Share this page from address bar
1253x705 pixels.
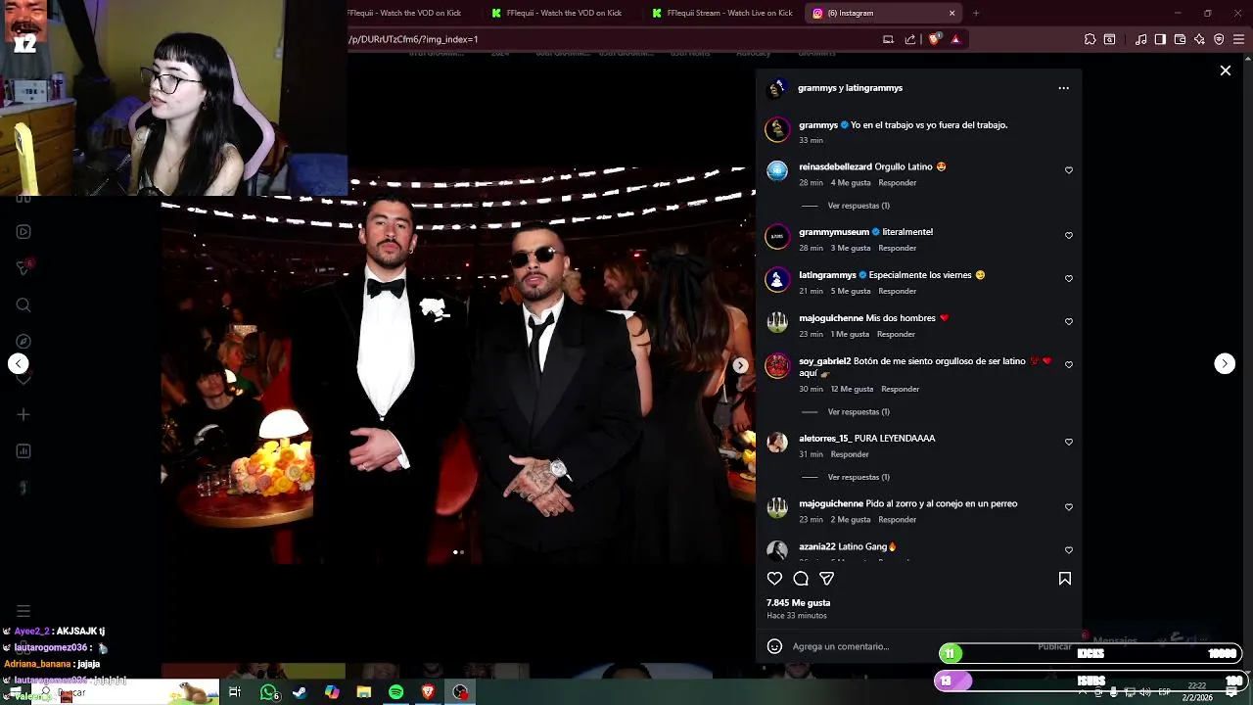point(910,39)
